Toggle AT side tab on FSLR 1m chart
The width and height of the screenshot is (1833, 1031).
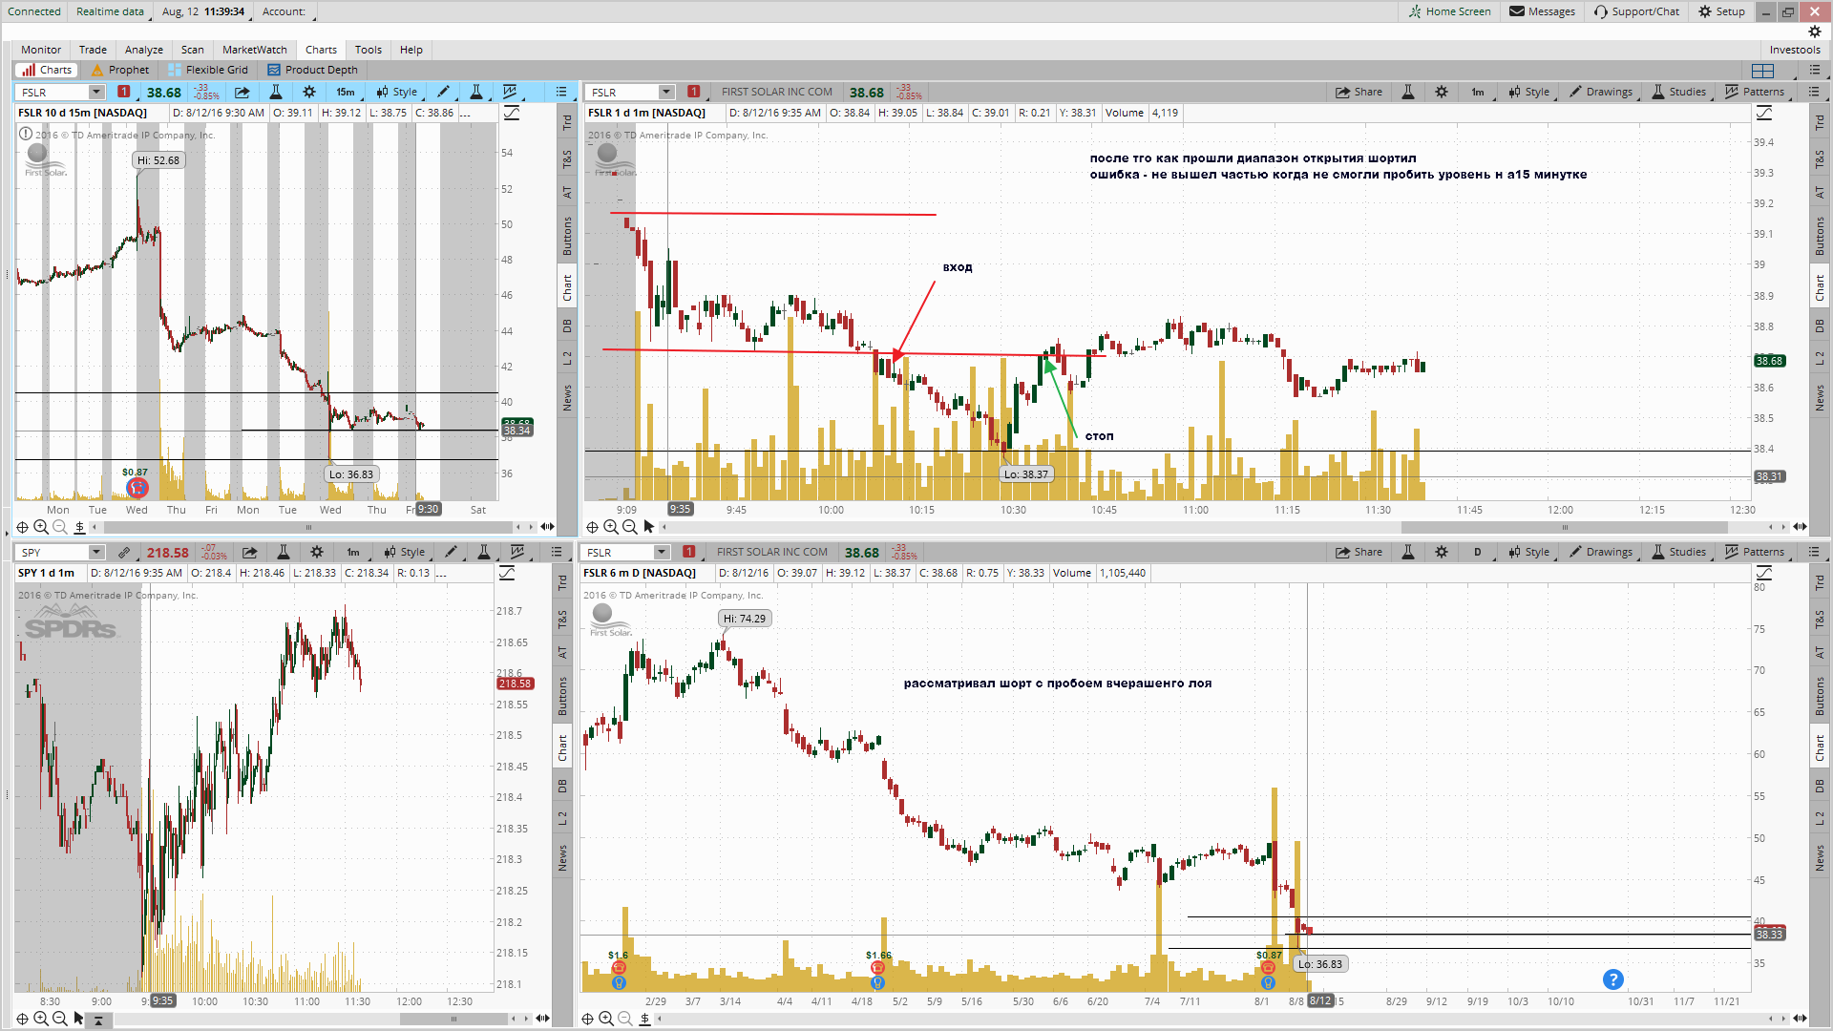(1820, 192)
